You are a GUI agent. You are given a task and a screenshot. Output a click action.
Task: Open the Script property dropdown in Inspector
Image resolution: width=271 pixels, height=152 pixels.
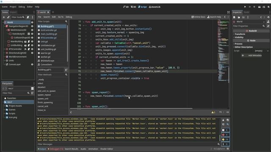[268, 51]
